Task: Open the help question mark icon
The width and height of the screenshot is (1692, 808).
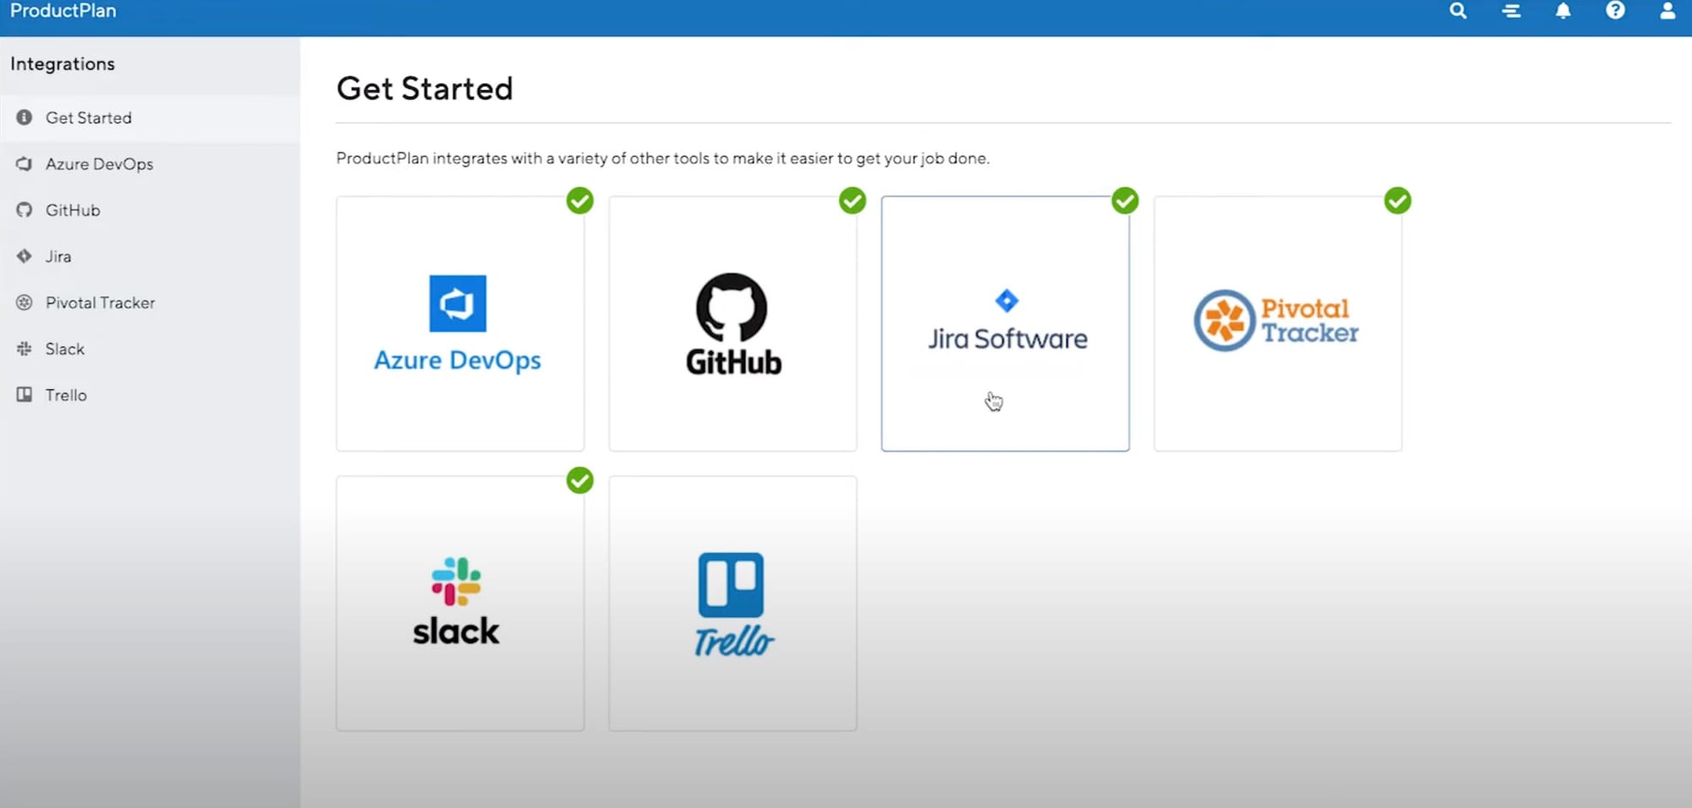Action: 1616,10
